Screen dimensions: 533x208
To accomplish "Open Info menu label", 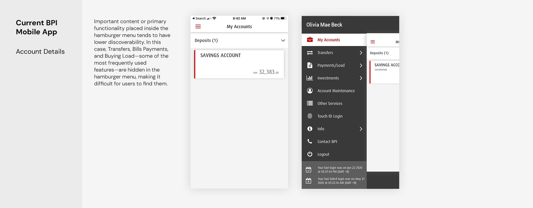I will 321,129.
